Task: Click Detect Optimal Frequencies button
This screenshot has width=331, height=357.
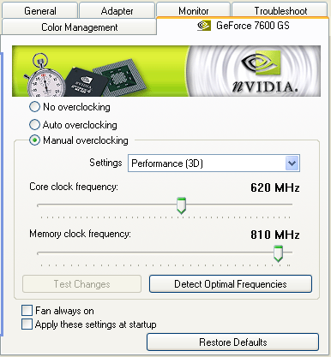Action: pos(231,284)
